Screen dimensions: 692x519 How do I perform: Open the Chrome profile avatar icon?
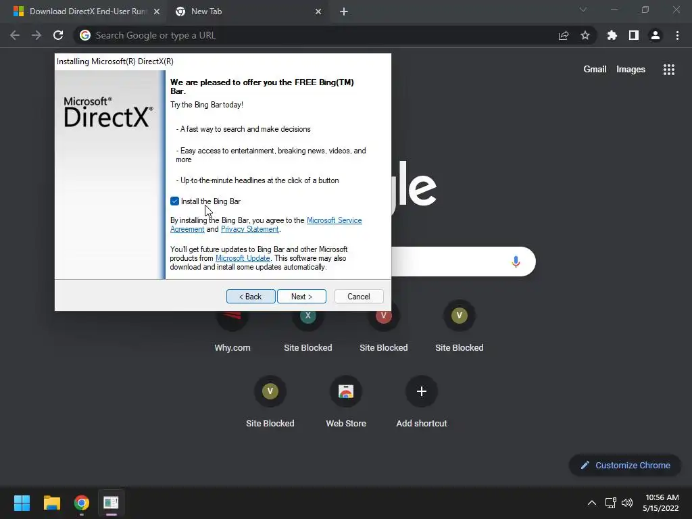pyautogui.click(x=656, y=35)
